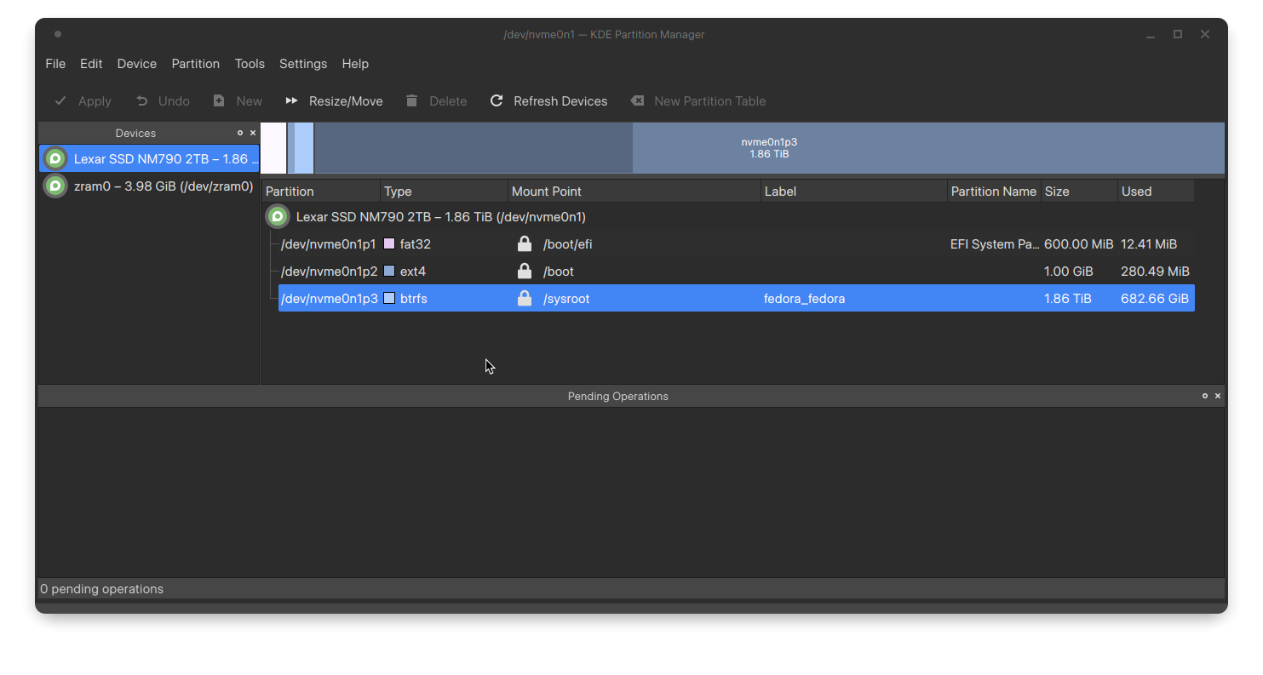Click the ext4 color swatch
The image size is (1263, 675).
389,272
